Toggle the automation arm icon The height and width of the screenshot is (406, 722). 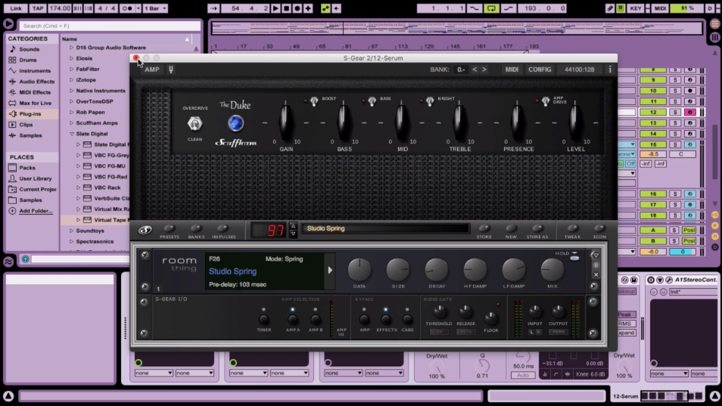coord(325,8)
